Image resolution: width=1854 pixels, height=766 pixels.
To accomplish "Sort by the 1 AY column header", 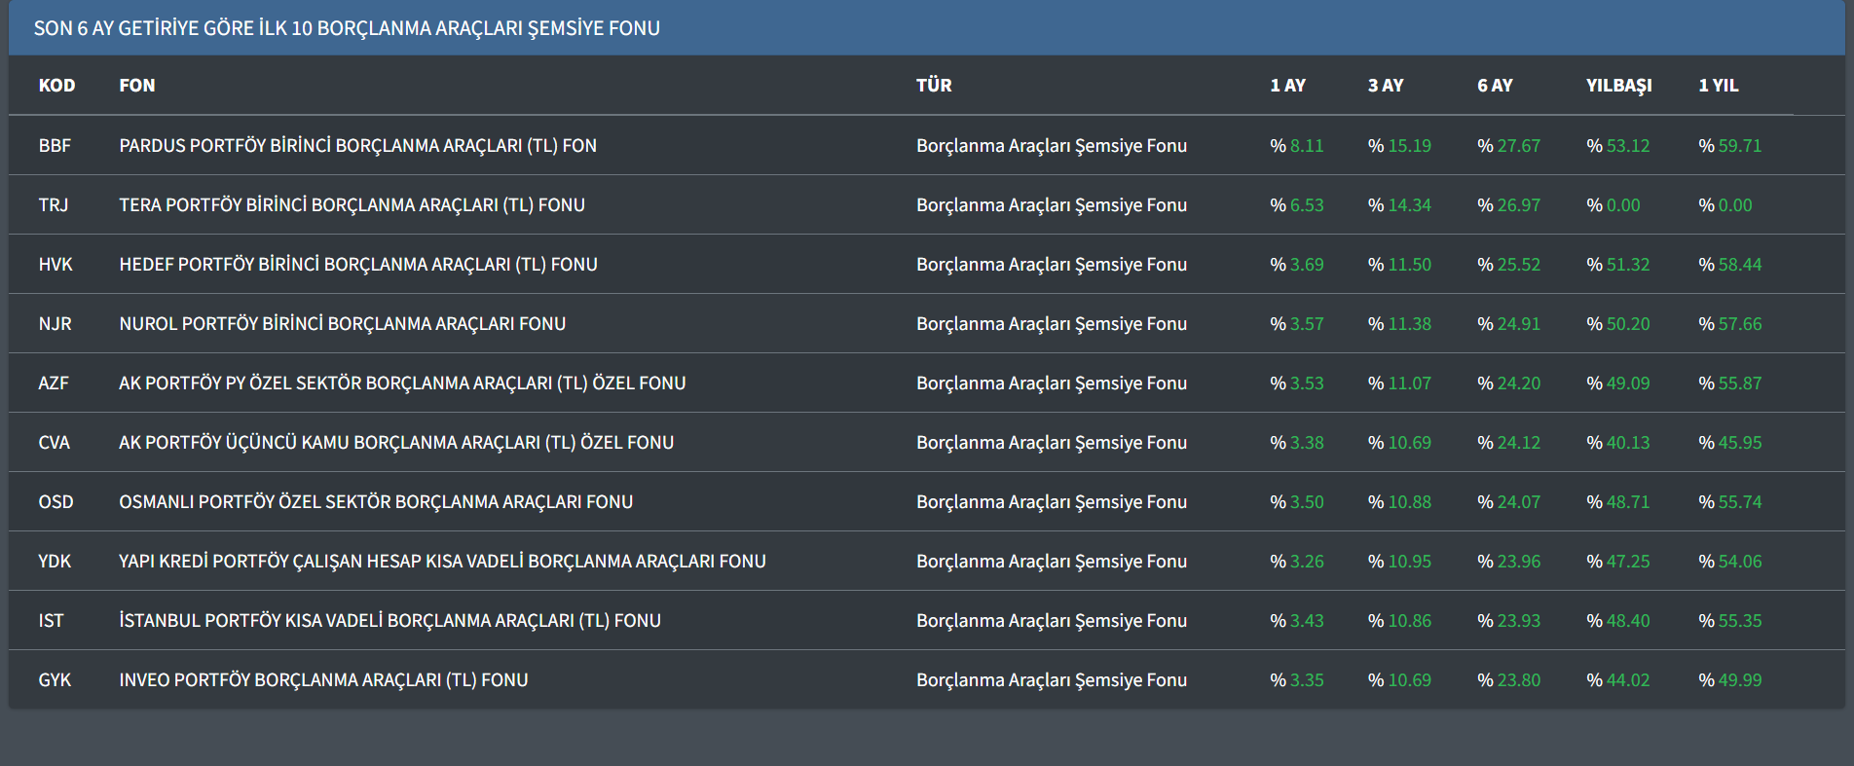I will [1287, 86].
